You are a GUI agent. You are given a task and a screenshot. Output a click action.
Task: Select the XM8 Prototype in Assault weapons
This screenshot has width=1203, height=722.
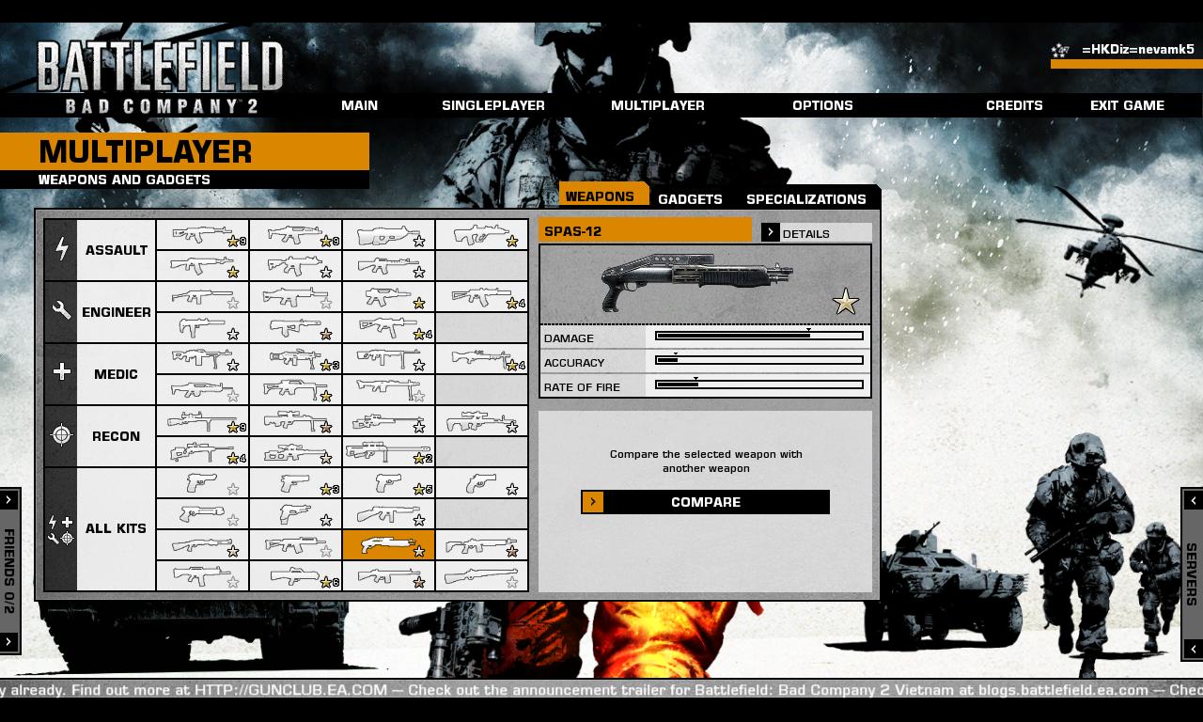coord(295,235)
